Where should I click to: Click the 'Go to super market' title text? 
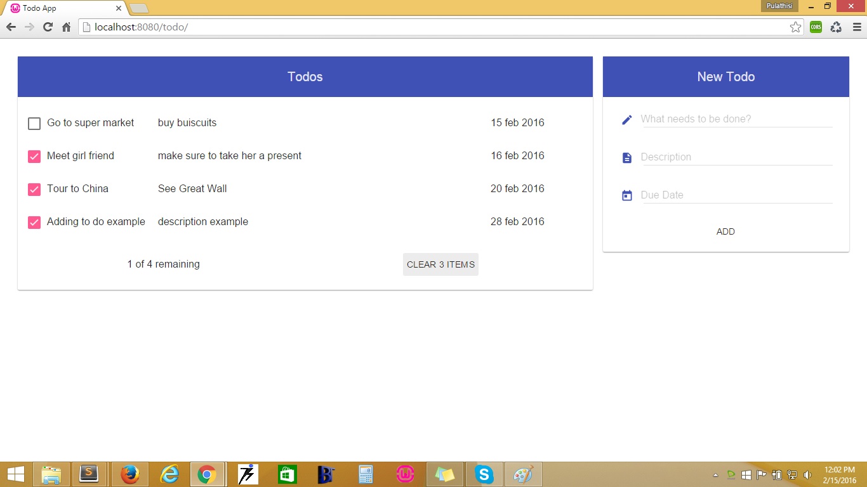(x=91, y=123)
